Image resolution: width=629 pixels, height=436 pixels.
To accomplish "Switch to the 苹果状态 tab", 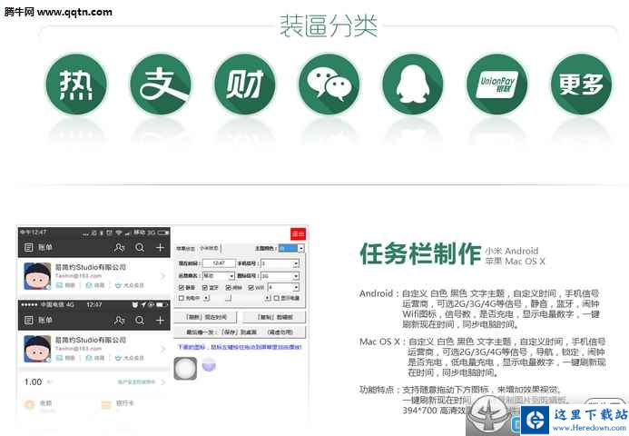I will (x=186, y=249).
